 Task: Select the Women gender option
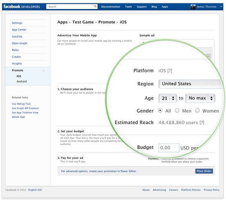coord(197,110)
